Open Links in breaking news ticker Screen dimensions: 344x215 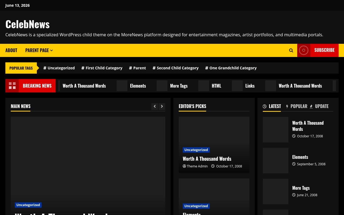pos(250,86)
